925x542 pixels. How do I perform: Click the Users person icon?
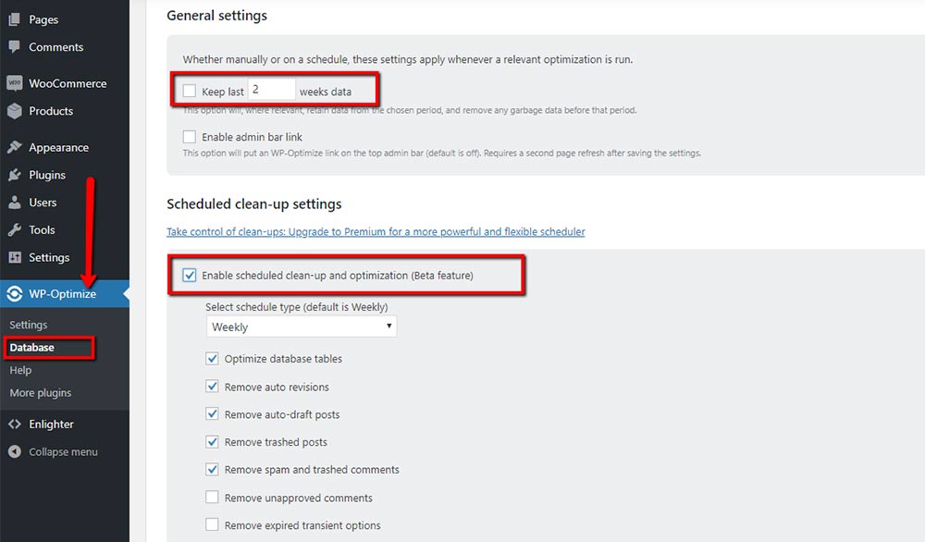point(14,203)
